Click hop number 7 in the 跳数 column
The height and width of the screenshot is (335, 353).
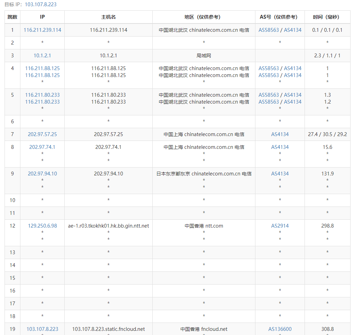tap(12, 134)
